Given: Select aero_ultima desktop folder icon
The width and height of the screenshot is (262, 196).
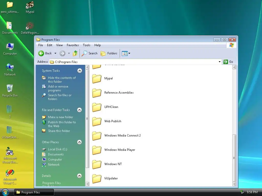Looking at the screenshot, I should (10, 5).
